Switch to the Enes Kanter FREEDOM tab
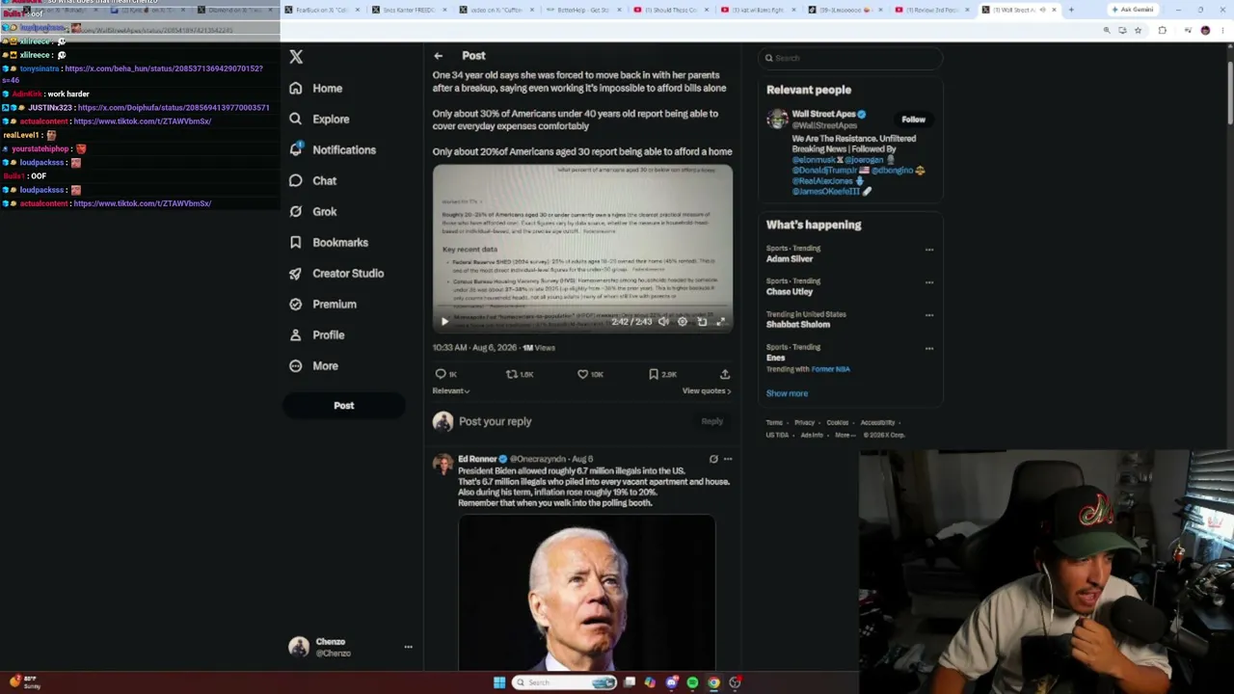Viewport: 1234px width, 694px height. 409,10
